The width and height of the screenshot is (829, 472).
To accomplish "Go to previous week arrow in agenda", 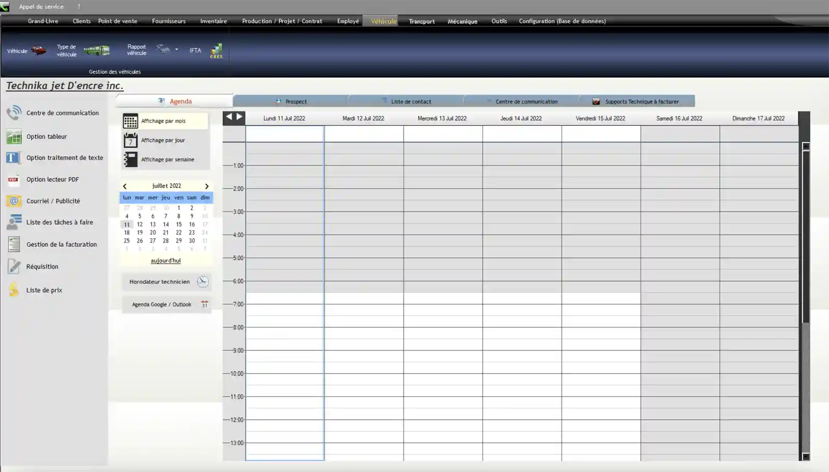I will coord(229,116).
